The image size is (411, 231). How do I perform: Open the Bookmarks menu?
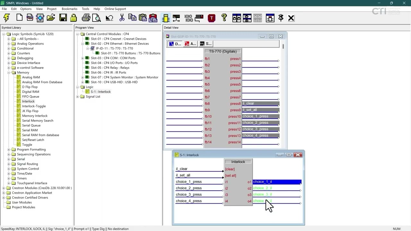point(69,9)
